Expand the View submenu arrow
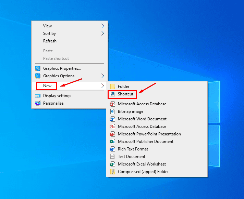 click(x=102, y=26)
